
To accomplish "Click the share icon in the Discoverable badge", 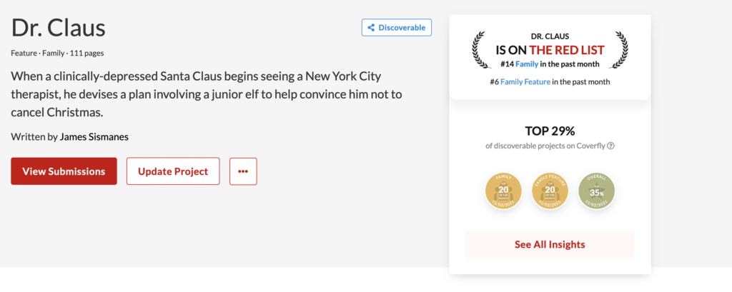I will coord(371,28).
